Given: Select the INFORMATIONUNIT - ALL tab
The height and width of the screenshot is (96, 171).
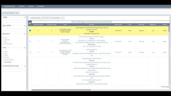Looking at the screenshot, I should coord(10,13).
